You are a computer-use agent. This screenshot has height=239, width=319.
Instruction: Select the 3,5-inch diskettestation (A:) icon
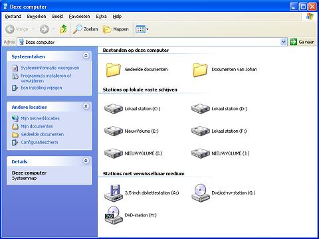[x=114, y=193]
